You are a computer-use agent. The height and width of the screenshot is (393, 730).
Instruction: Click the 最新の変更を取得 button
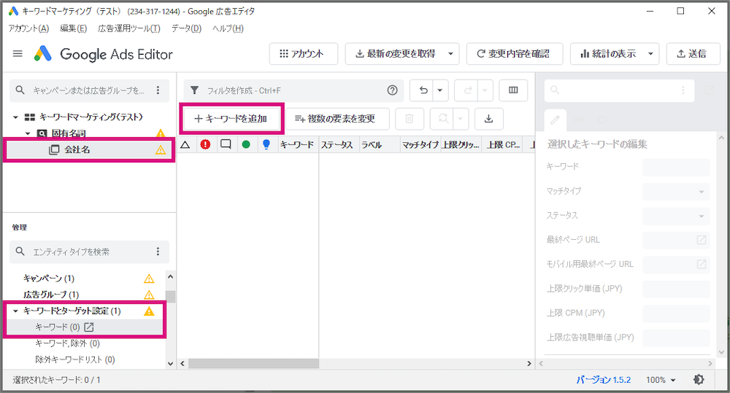tap(394, 54)
